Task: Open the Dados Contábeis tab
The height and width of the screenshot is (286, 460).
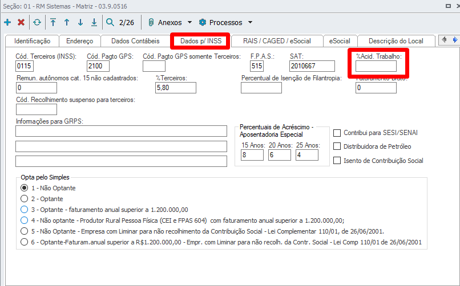Action: pos(135,41)
